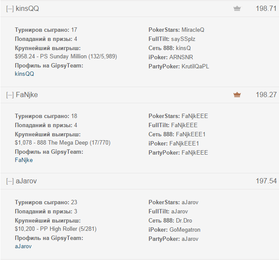Collapse the FaNjke player section
280x260 pixels.
(x=10, y=95)
